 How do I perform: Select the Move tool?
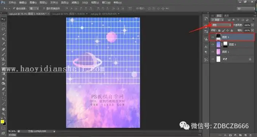[3, 19]
